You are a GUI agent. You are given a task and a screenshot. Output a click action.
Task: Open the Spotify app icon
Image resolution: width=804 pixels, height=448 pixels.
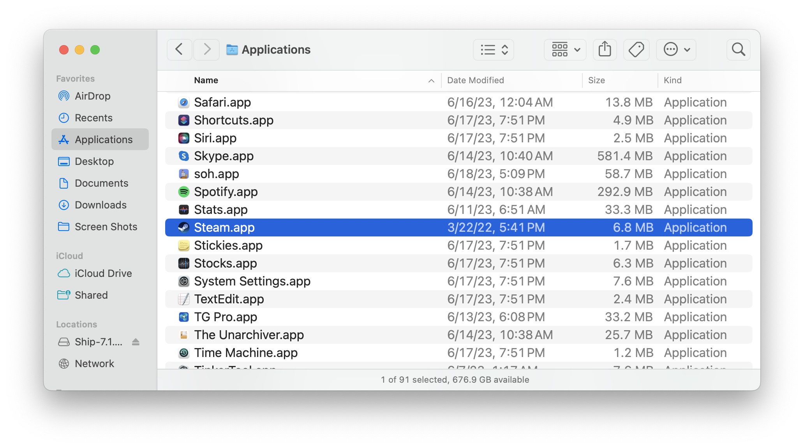(183, 191)
